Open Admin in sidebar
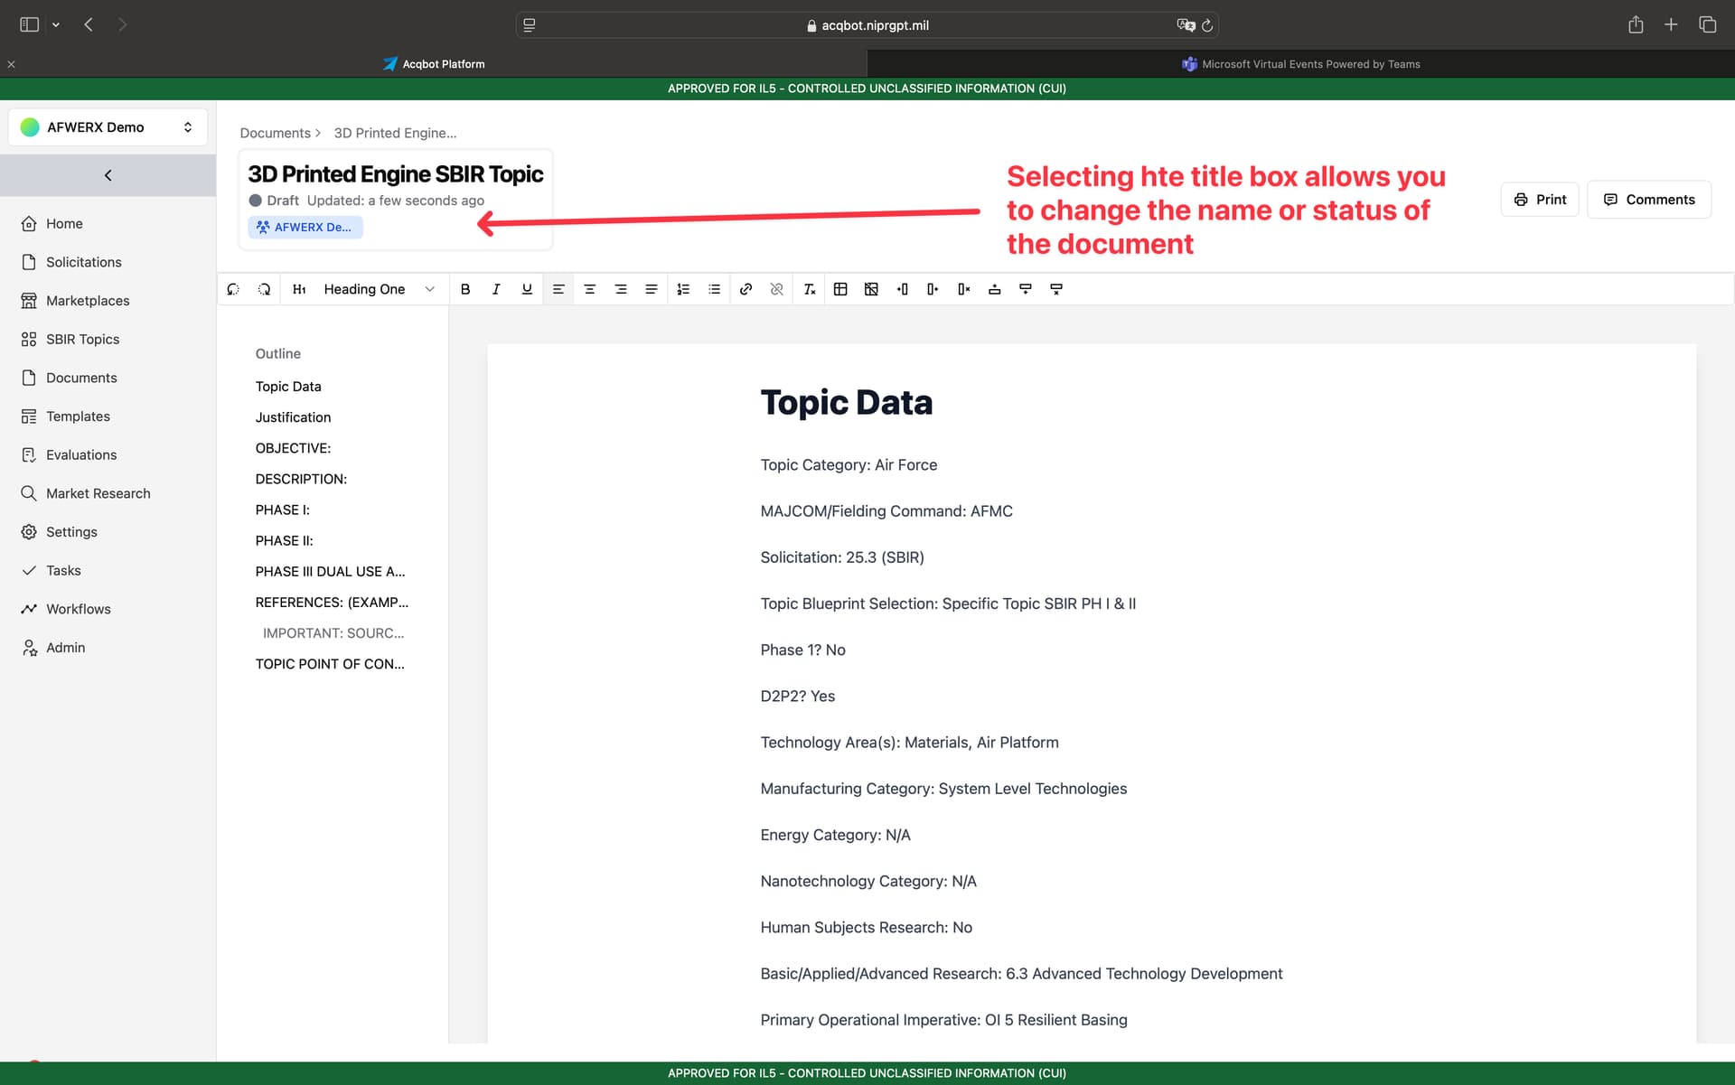 point(65,648)
